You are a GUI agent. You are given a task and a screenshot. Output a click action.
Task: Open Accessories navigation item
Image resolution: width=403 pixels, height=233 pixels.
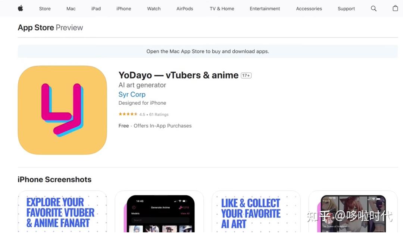[x=309, y=9]
